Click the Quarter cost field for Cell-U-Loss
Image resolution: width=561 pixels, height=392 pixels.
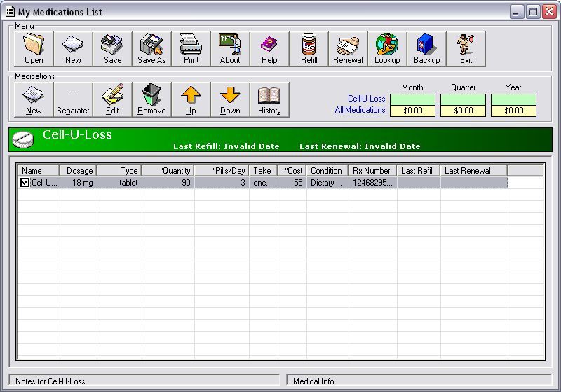click(x=463, y=99)
